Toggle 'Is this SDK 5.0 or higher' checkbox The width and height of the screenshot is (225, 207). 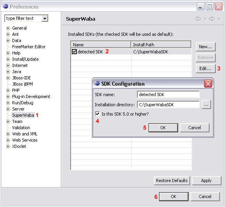(97, 114)
